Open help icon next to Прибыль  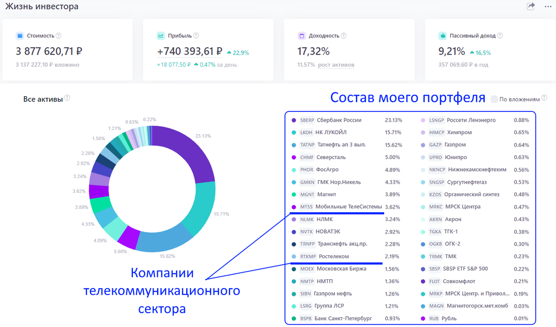(x=196, y=36)
